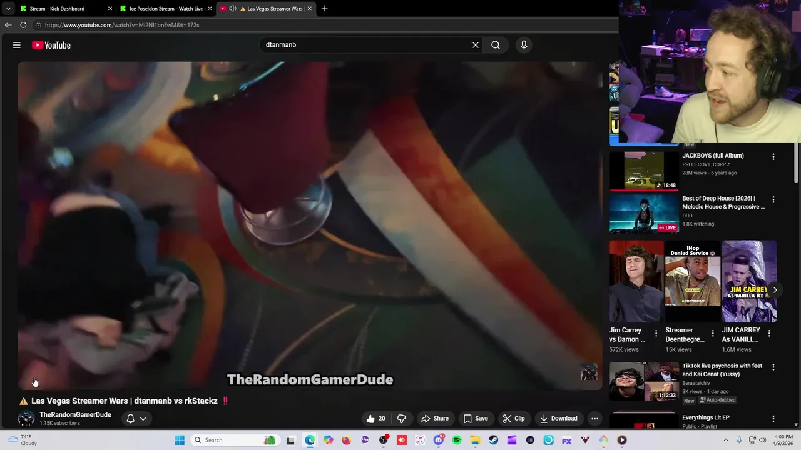Click the taskbar Search box
Viewport: 801px width, 450px height.
(234, 440)
